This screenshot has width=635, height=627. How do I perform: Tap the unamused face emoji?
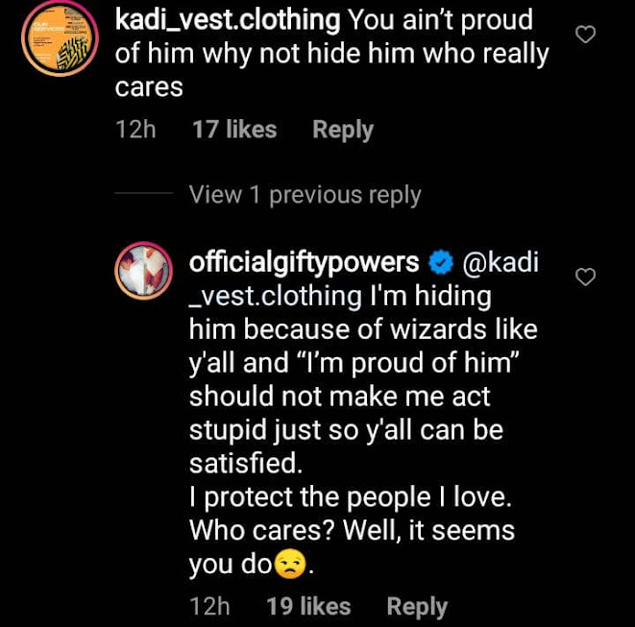pos(290,564)
